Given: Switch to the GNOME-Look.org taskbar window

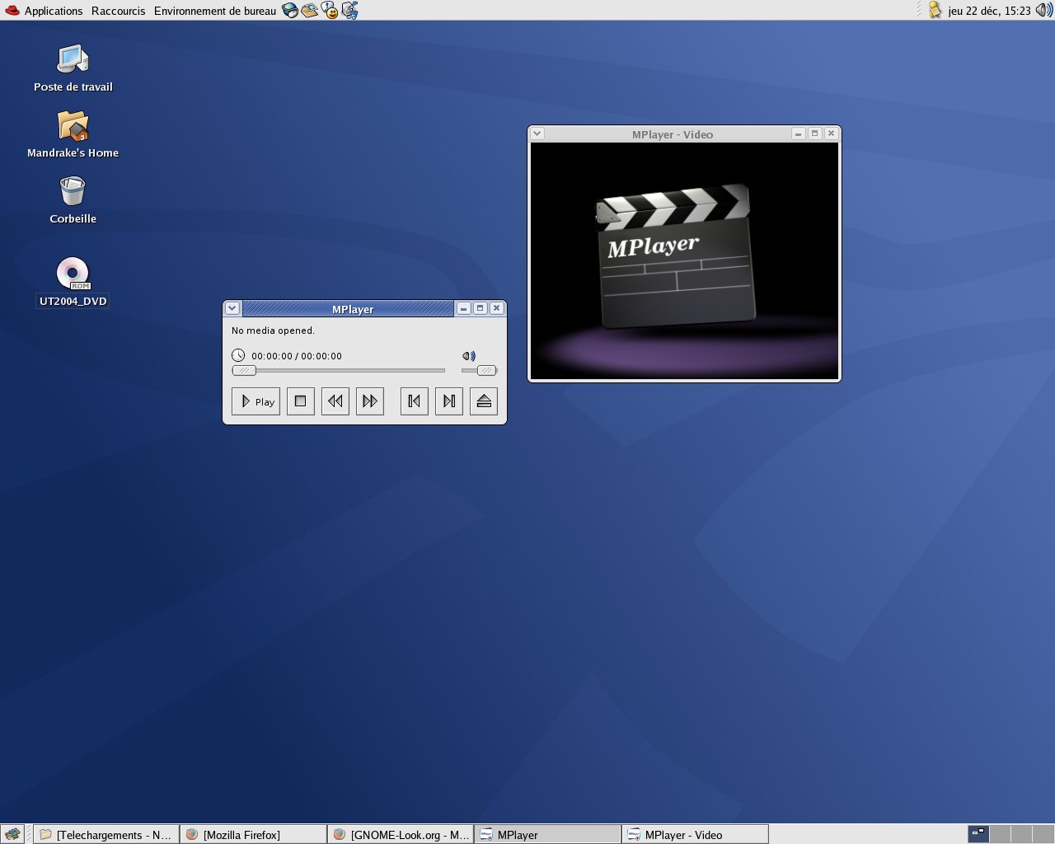Looking at the screenshot, I should (401, 834).
